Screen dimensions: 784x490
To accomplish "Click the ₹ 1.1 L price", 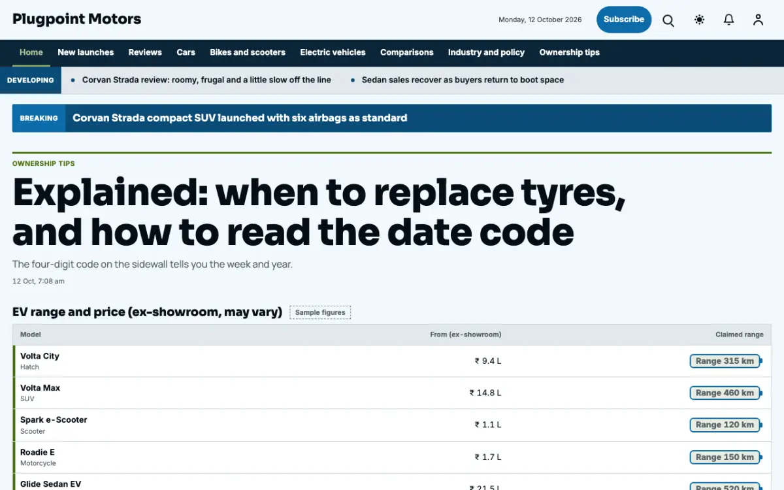I will pyautogui.click(x=488, y=425).
